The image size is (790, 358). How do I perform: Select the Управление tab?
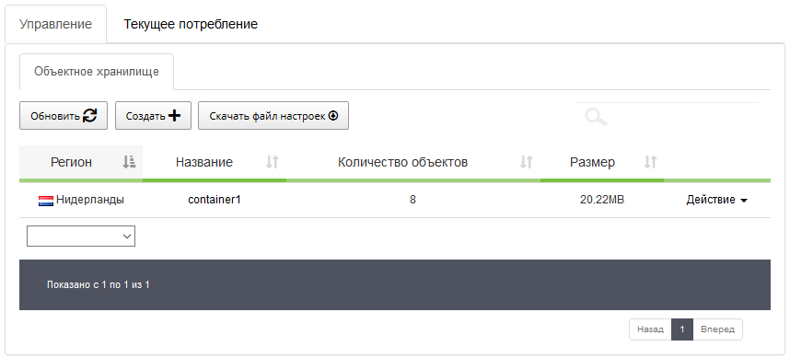pos(55,24)
